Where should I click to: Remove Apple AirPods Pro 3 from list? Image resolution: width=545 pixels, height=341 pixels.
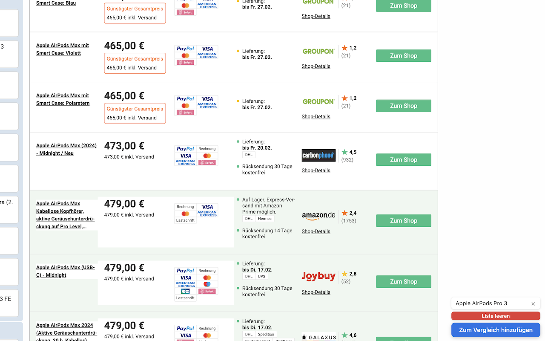pos(533,304)
